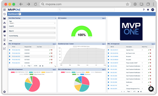This screenshot has width=158, height=96.
Task: Edit the PM % of All Work Hours widget
Action: pos(103,70)
